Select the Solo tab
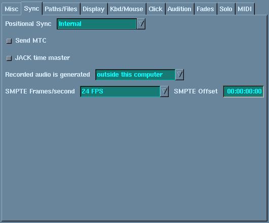Image resolution: width=269 pixels, height=223 pixels. coord(226,9)
